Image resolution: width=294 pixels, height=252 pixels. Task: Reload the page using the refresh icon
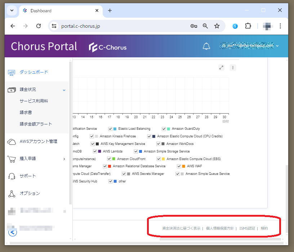pyautogui.click(x=39, y=26)
